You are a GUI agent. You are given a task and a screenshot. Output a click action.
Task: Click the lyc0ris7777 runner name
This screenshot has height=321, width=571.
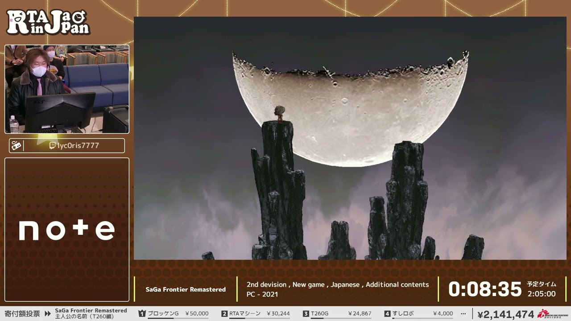tap(78, 146)
